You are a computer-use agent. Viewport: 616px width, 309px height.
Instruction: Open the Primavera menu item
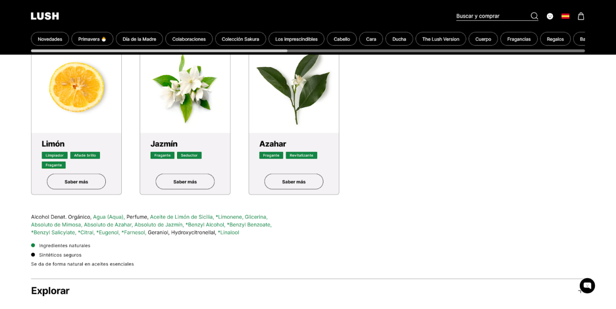(92, 39)
